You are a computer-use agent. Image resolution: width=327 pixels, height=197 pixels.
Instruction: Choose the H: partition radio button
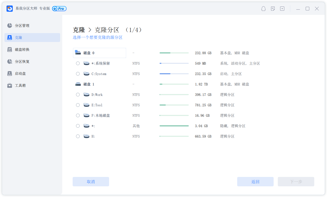[78, 136]
